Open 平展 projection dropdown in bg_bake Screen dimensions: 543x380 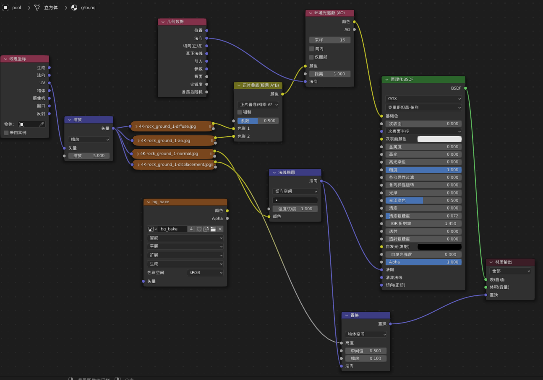coord(185,246)
